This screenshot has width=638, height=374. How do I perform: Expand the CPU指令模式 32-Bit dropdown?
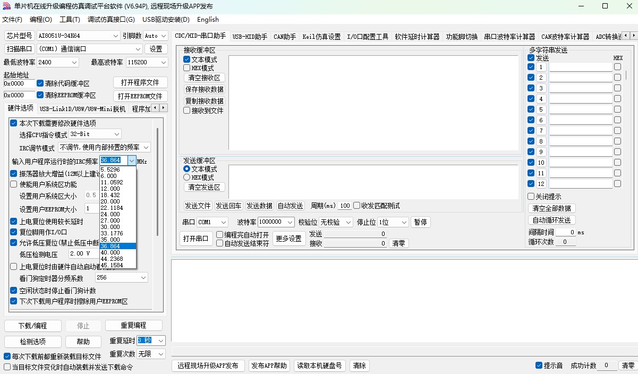117,134
